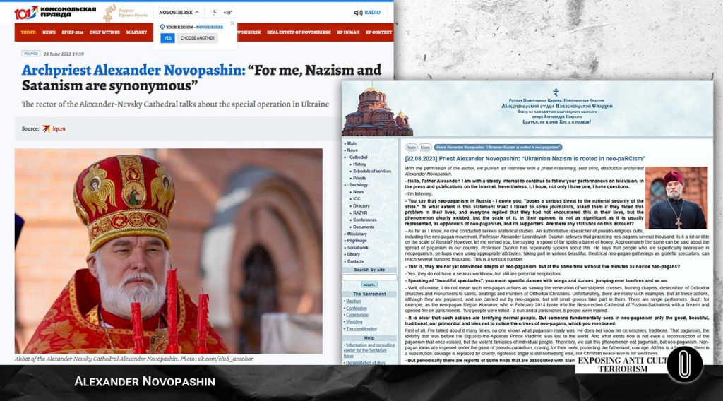
Task: Open ICC under Sectology
Action: [x=357, y=198]
